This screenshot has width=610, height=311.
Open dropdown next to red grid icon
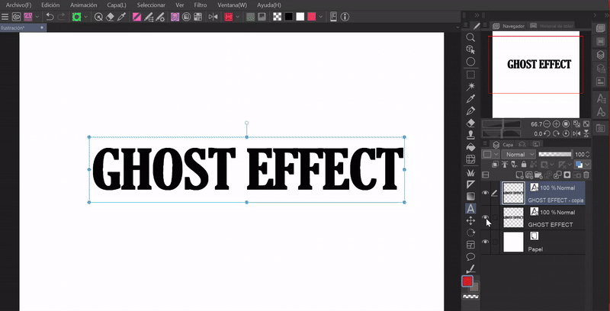238,17
